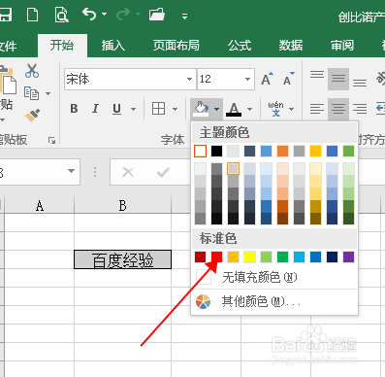Pick the orange theme color swatch
The height and width of the screenshot is (377, 385).
[x=282, y=151]
